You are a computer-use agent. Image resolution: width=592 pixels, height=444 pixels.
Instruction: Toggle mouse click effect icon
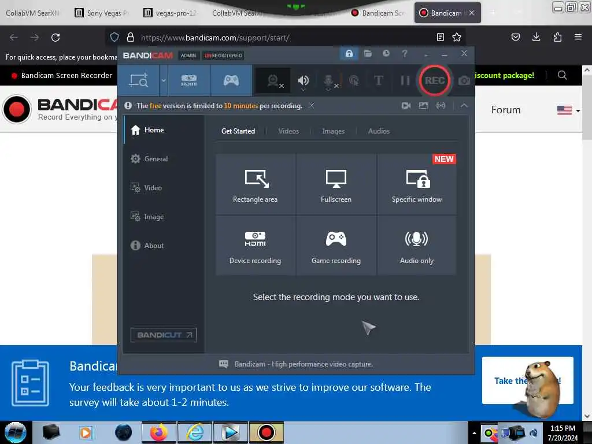354,80
